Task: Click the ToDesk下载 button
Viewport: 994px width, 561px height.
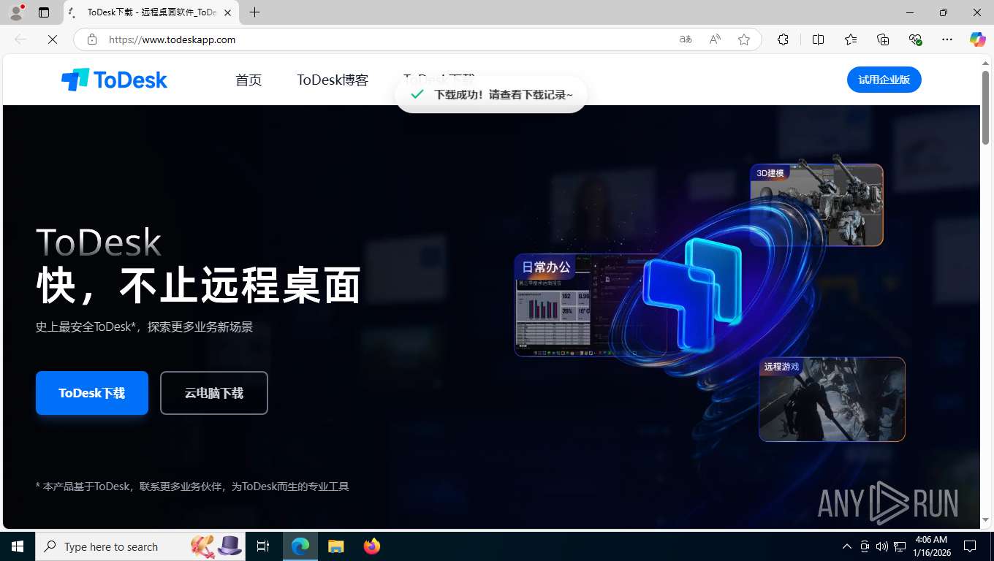Action: click(92, 393)
